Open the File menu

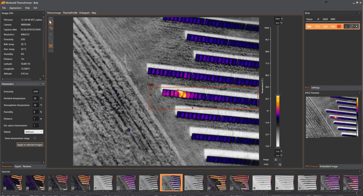[4, 8]
